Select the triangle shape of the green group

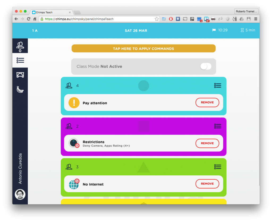(143, 167)
